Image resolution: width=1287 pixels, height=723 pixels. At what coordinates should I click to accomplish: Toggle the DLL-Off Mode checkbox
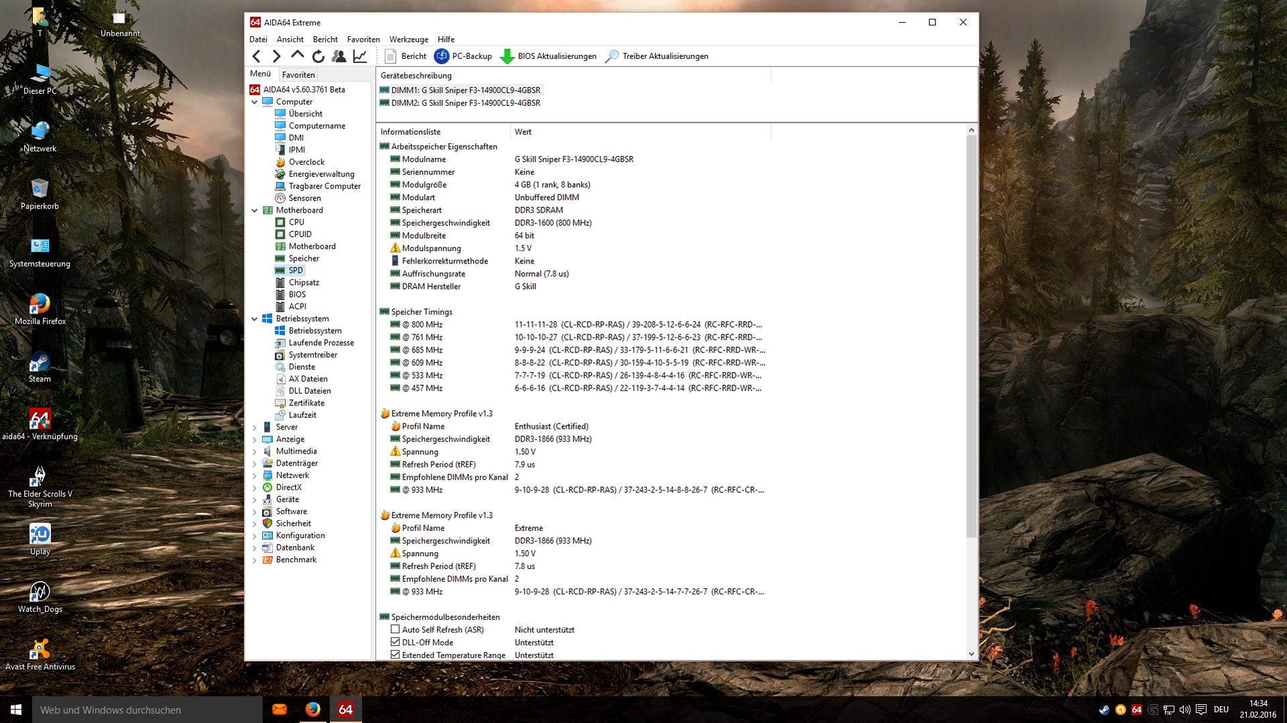point(395,643)
